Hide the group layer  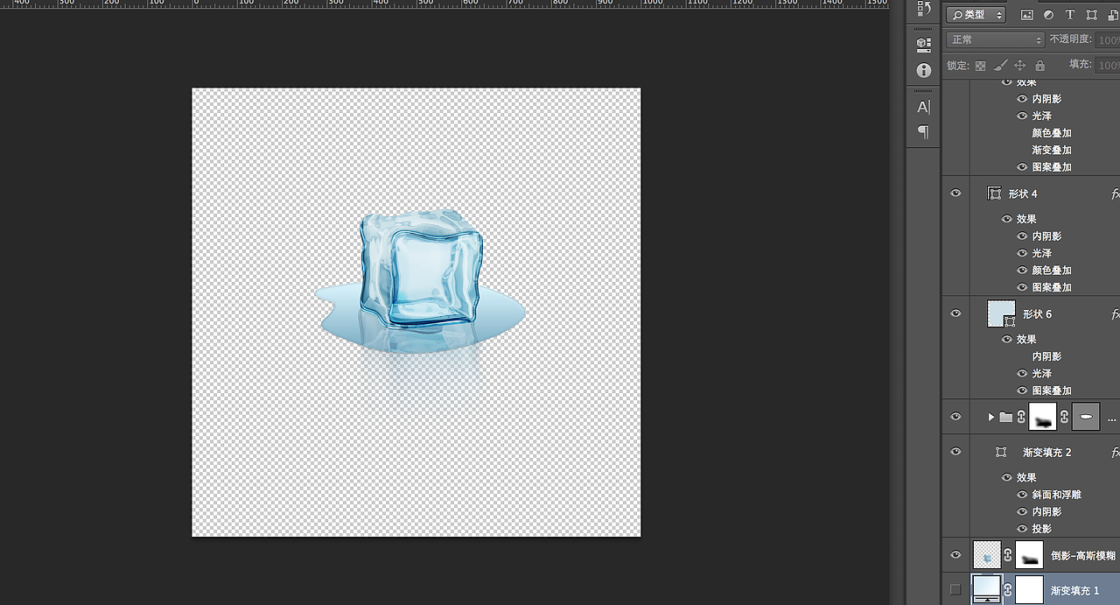(955, 417)
